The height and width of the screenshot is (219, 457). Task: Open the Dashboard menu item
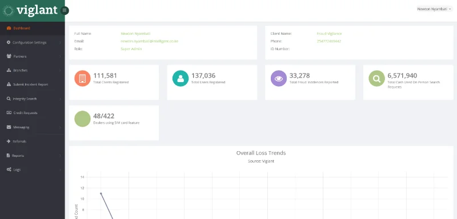(33, 28)
